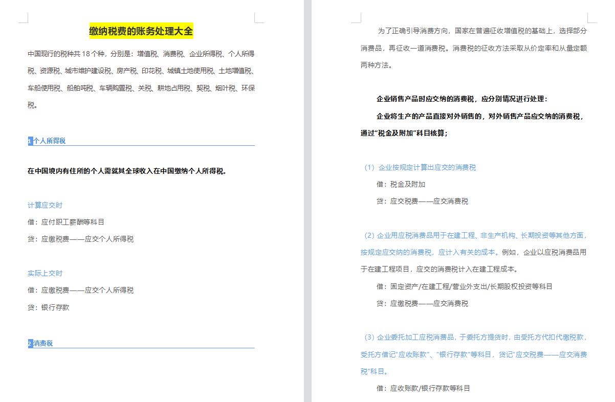Viewport: 615px width, 402px height.
Task: Click the blue subheading 计算应交时
Action: [45, 205]
